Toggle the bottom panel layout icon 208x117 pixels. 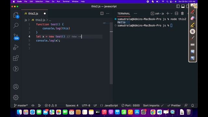183,6
